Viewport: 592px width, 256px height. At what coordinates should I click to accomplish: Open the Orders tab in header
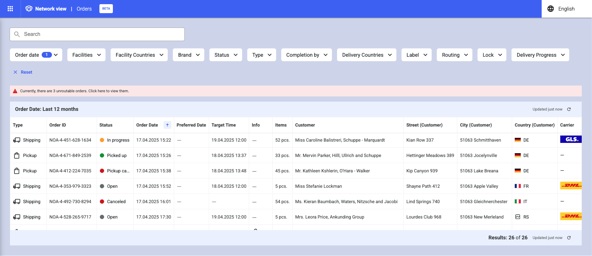84,9
